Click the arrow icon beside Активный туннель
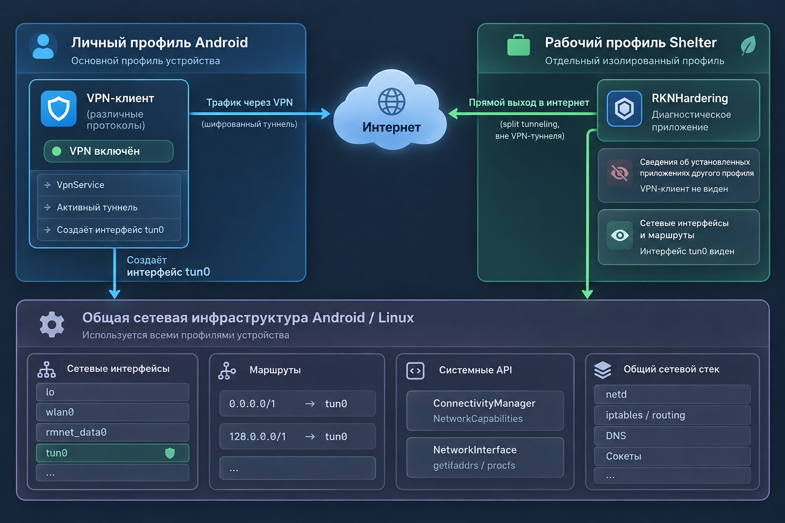 [x=48, y=207]
